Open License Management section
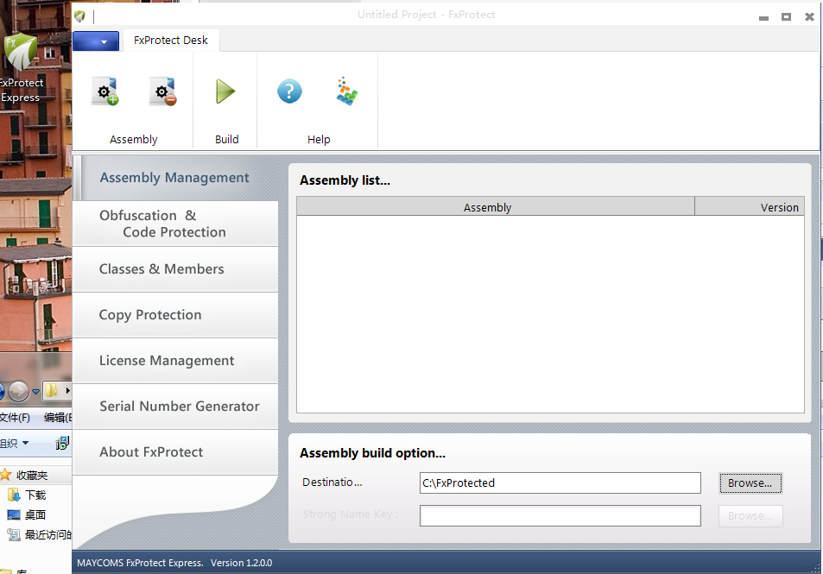 pos(174,361)
